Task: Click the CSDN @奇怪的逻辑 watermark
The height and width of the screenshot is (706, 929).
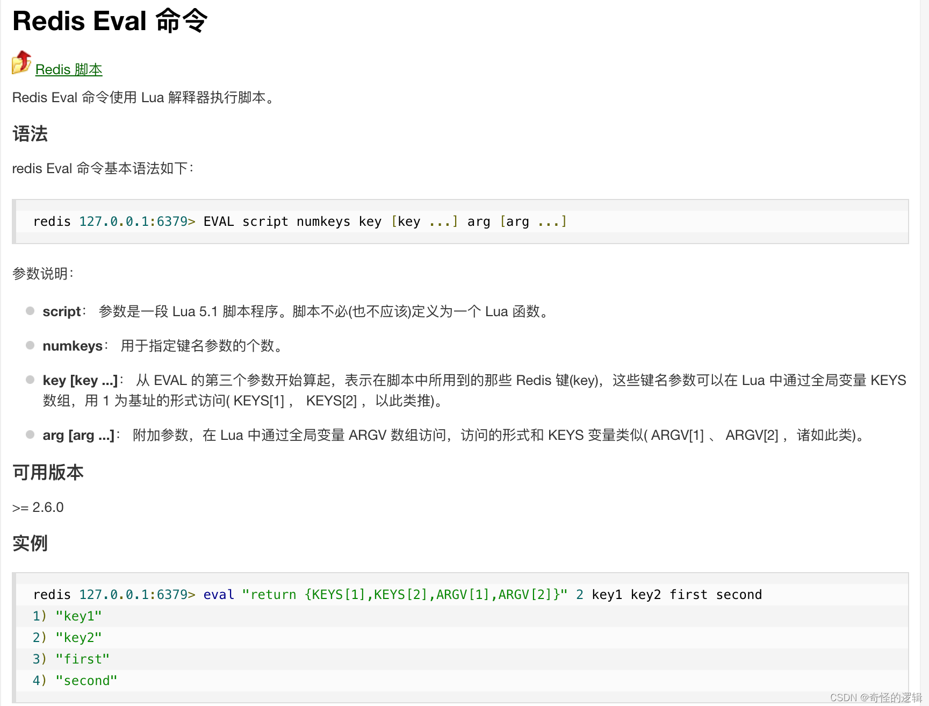Action: (x=876, y=697)
